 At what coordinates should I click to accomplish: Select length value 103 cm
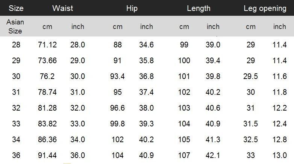click(x=184, y=108)
